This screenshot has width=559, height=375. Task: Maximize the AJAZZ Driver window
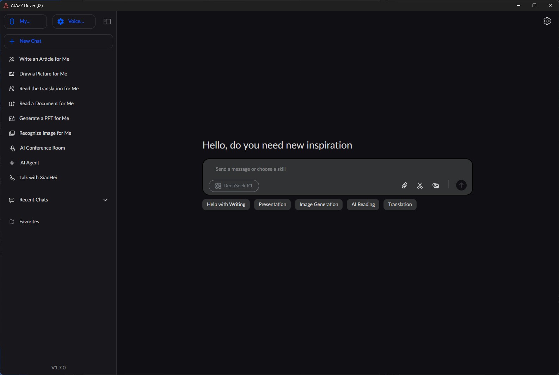[534, 6]
